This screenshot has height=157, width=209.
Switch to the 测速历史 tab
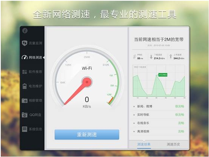173,144
